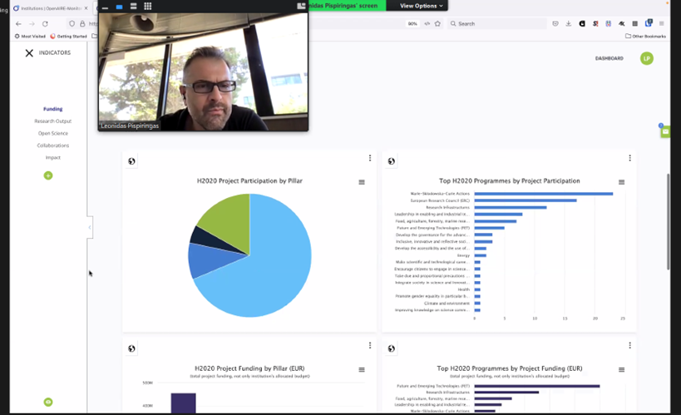Select the Future and Emerging Technologies funding bar
681x415 pixels.
[537, 386]
